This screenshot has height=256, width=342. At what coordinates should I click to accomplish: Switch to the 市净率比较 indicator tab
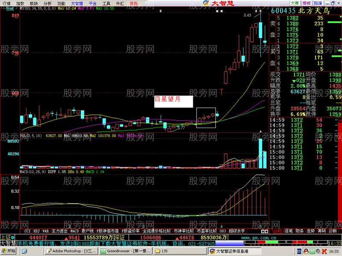pyautogui.click(x=184, y=231)
